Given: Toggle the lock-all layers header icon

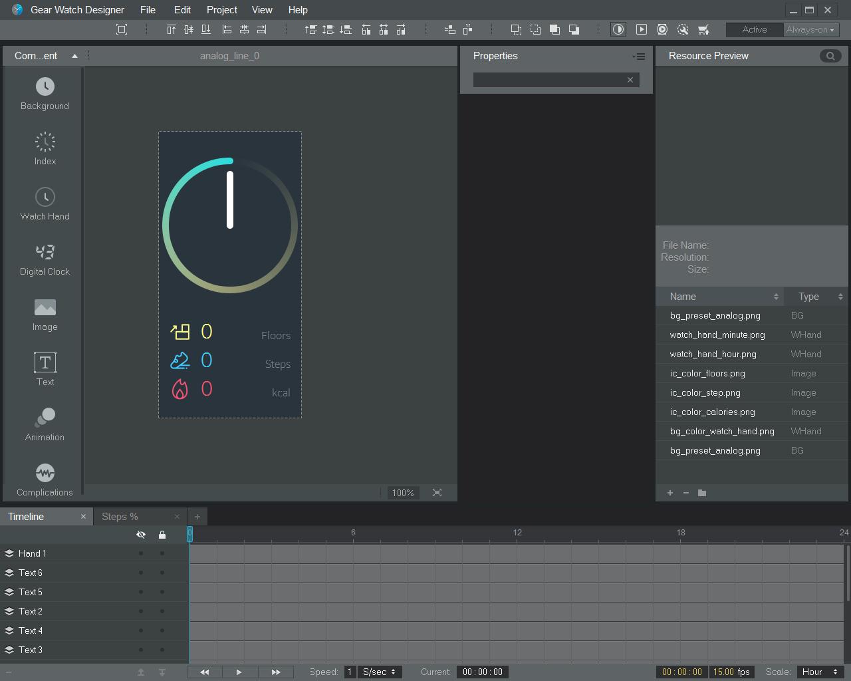Looking at the screenshot, I should coord(162,535).
